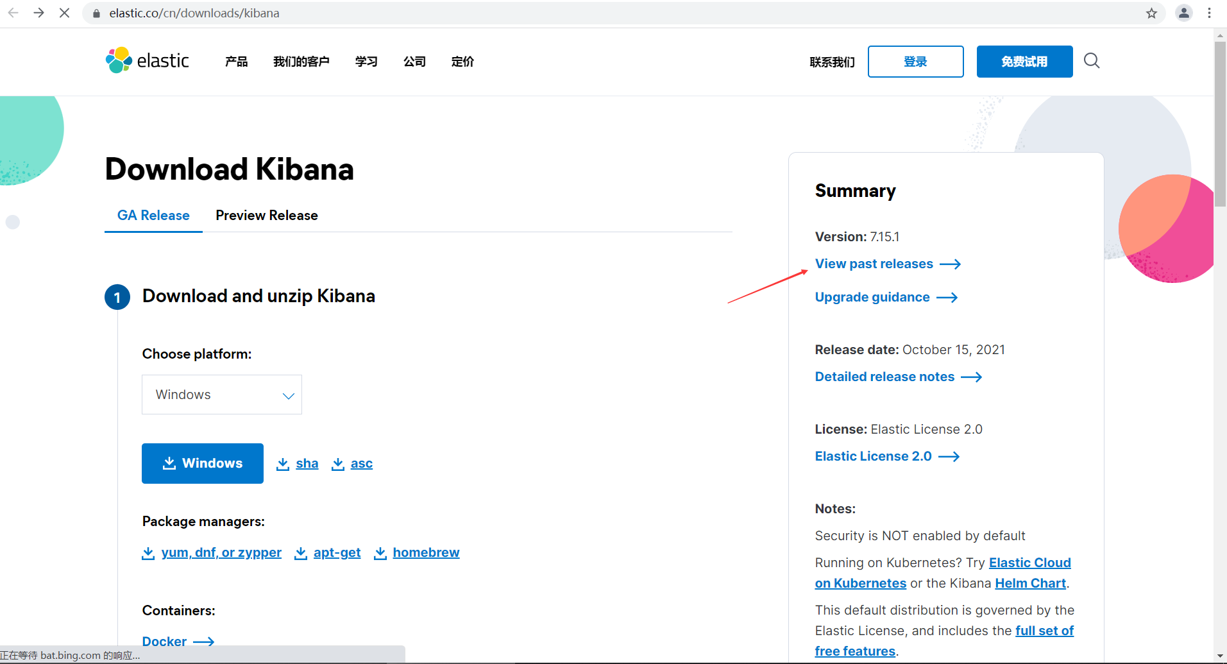This screenshot has width=1227, height=664.
Task: Click the download icon beside asc
Action: pos(338,463)
